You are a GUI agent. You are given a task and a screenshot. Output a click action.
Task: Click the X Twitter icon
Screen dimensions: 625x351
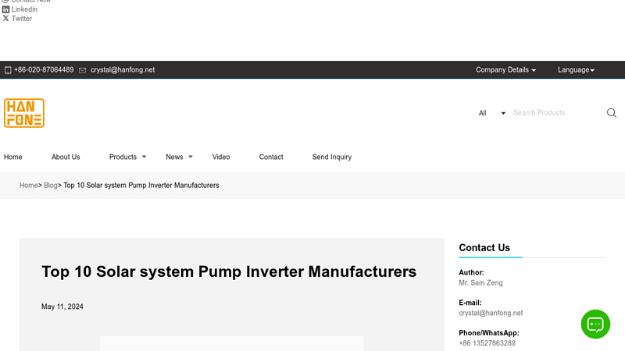(5, 18)
